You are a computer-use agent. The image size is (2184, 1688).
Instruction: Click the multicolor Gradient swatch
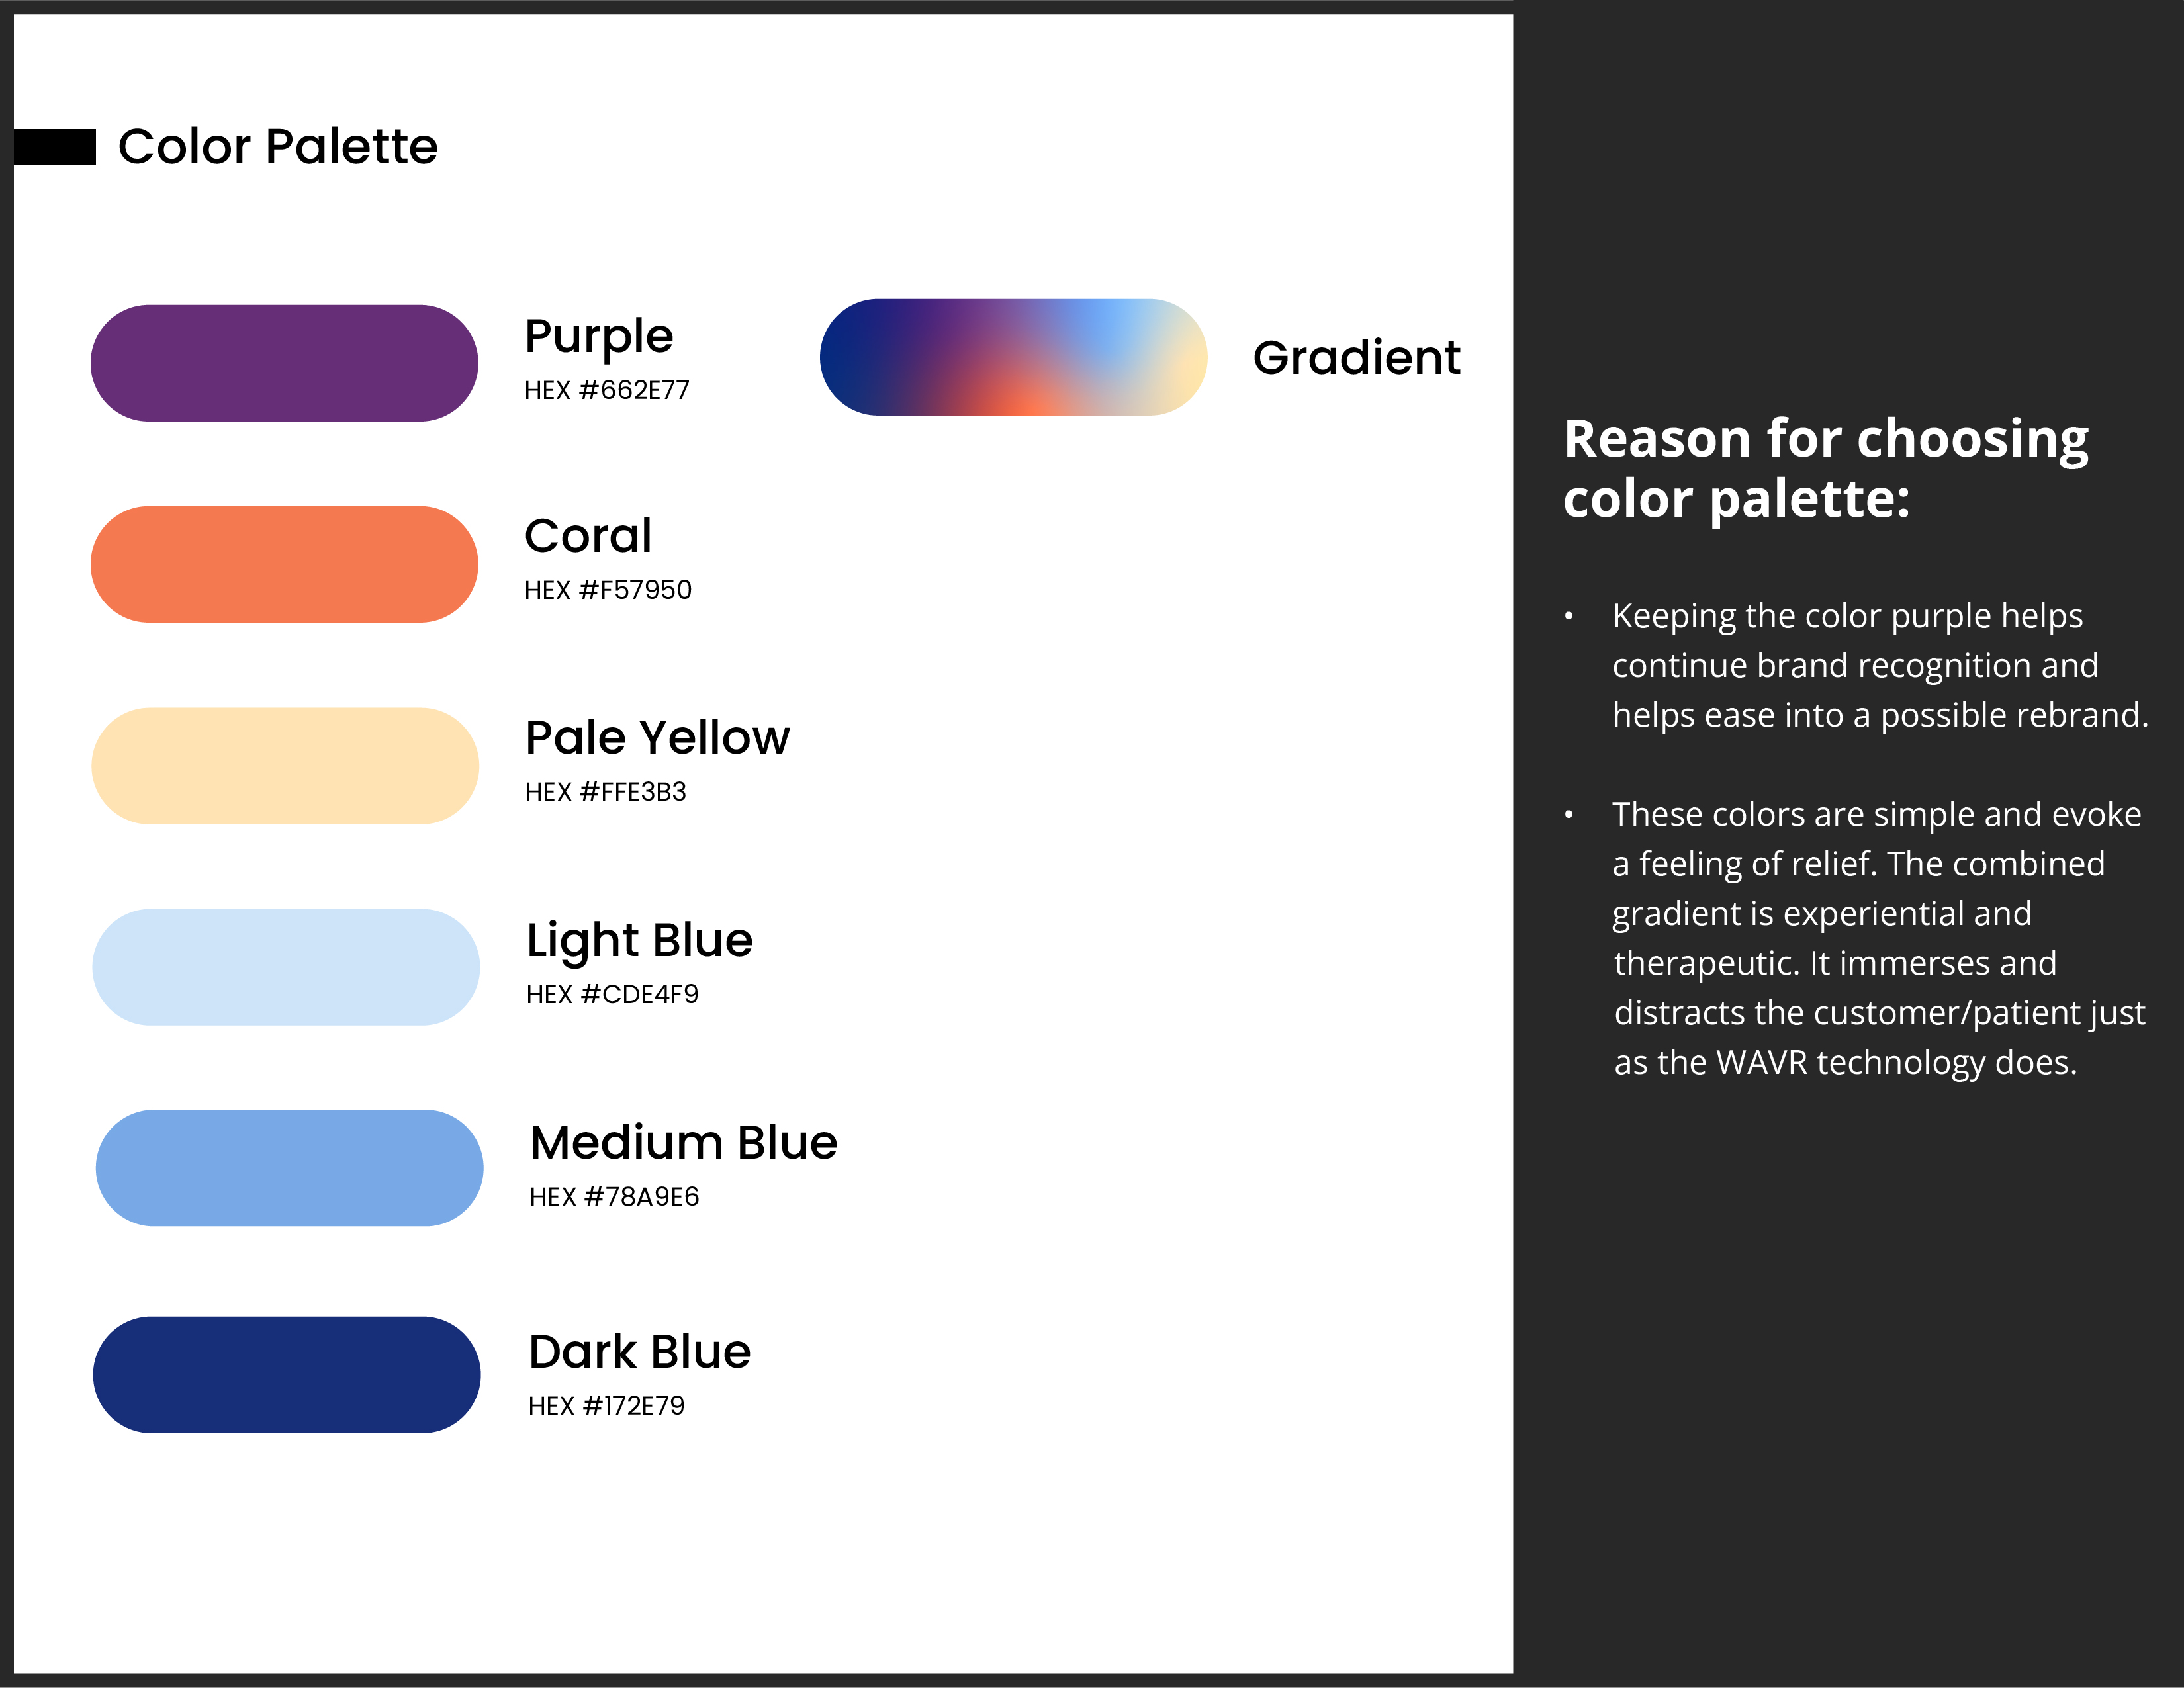1013,357
